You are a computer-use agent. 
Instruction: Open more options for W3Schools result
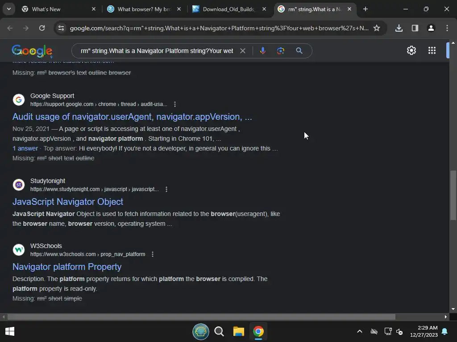153,254
